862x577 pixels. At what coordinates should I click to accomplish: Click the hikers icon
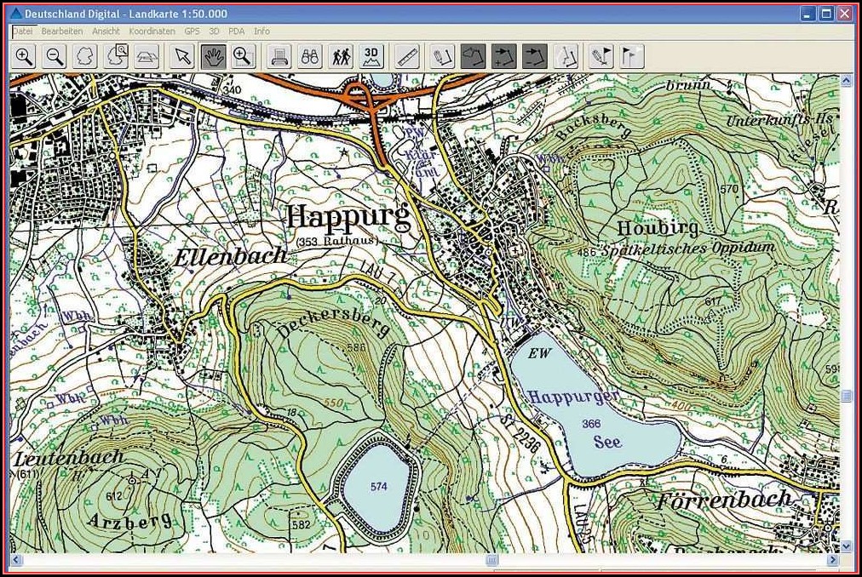[x=341, y=57]
